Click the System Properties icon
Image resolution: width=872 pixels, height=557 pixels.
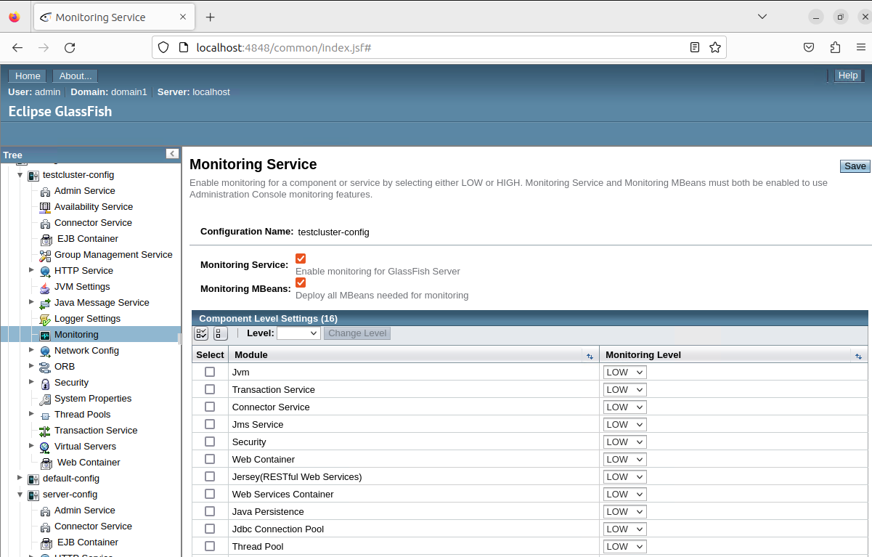click(x=45, y=399)
